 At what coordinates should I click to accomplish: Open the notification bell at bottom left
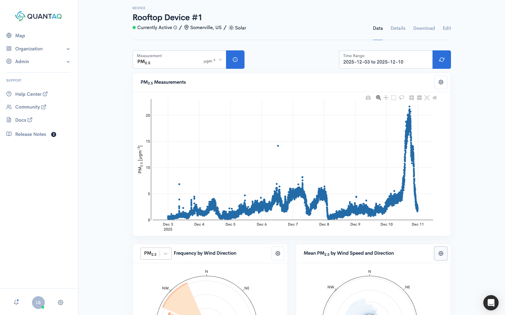[x=16, y=302]
